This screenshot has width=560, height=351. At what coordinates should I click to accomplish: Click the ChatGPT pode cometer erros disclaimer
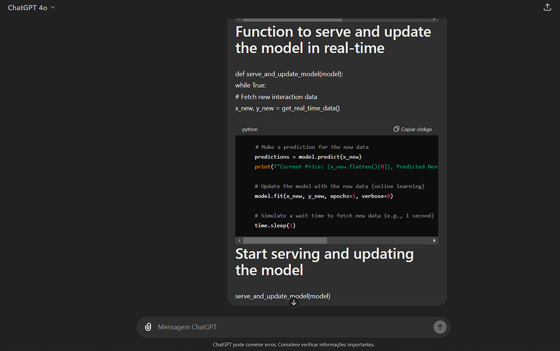pos(293,344)
